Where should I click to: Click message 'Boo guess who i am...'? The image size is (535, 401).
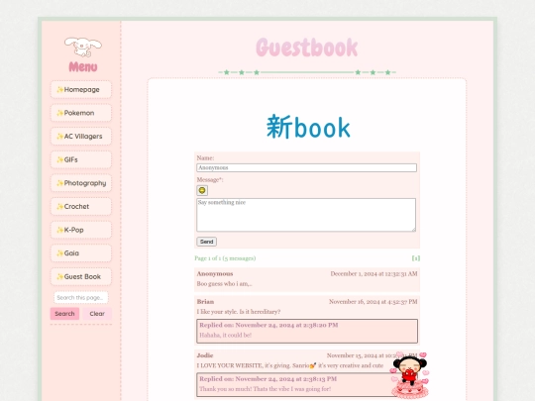click(x=224, y=284)
